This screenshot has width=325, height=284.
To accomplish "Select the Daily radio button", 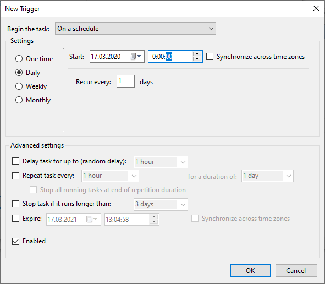I will pyautogui.click(x=19, y=73).
